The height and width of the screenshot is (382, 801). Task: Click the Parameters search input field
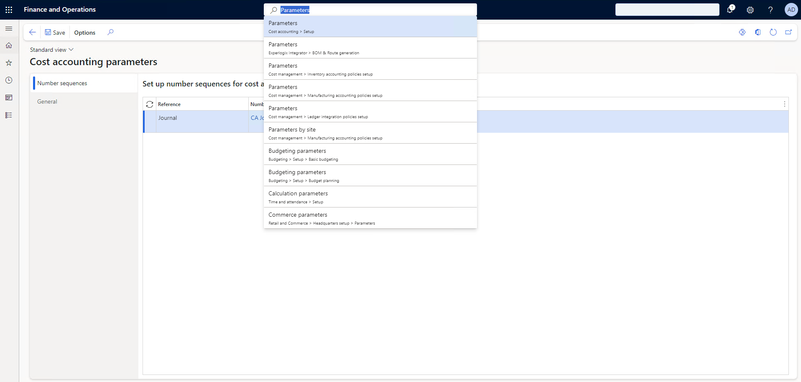pos(370,10)
